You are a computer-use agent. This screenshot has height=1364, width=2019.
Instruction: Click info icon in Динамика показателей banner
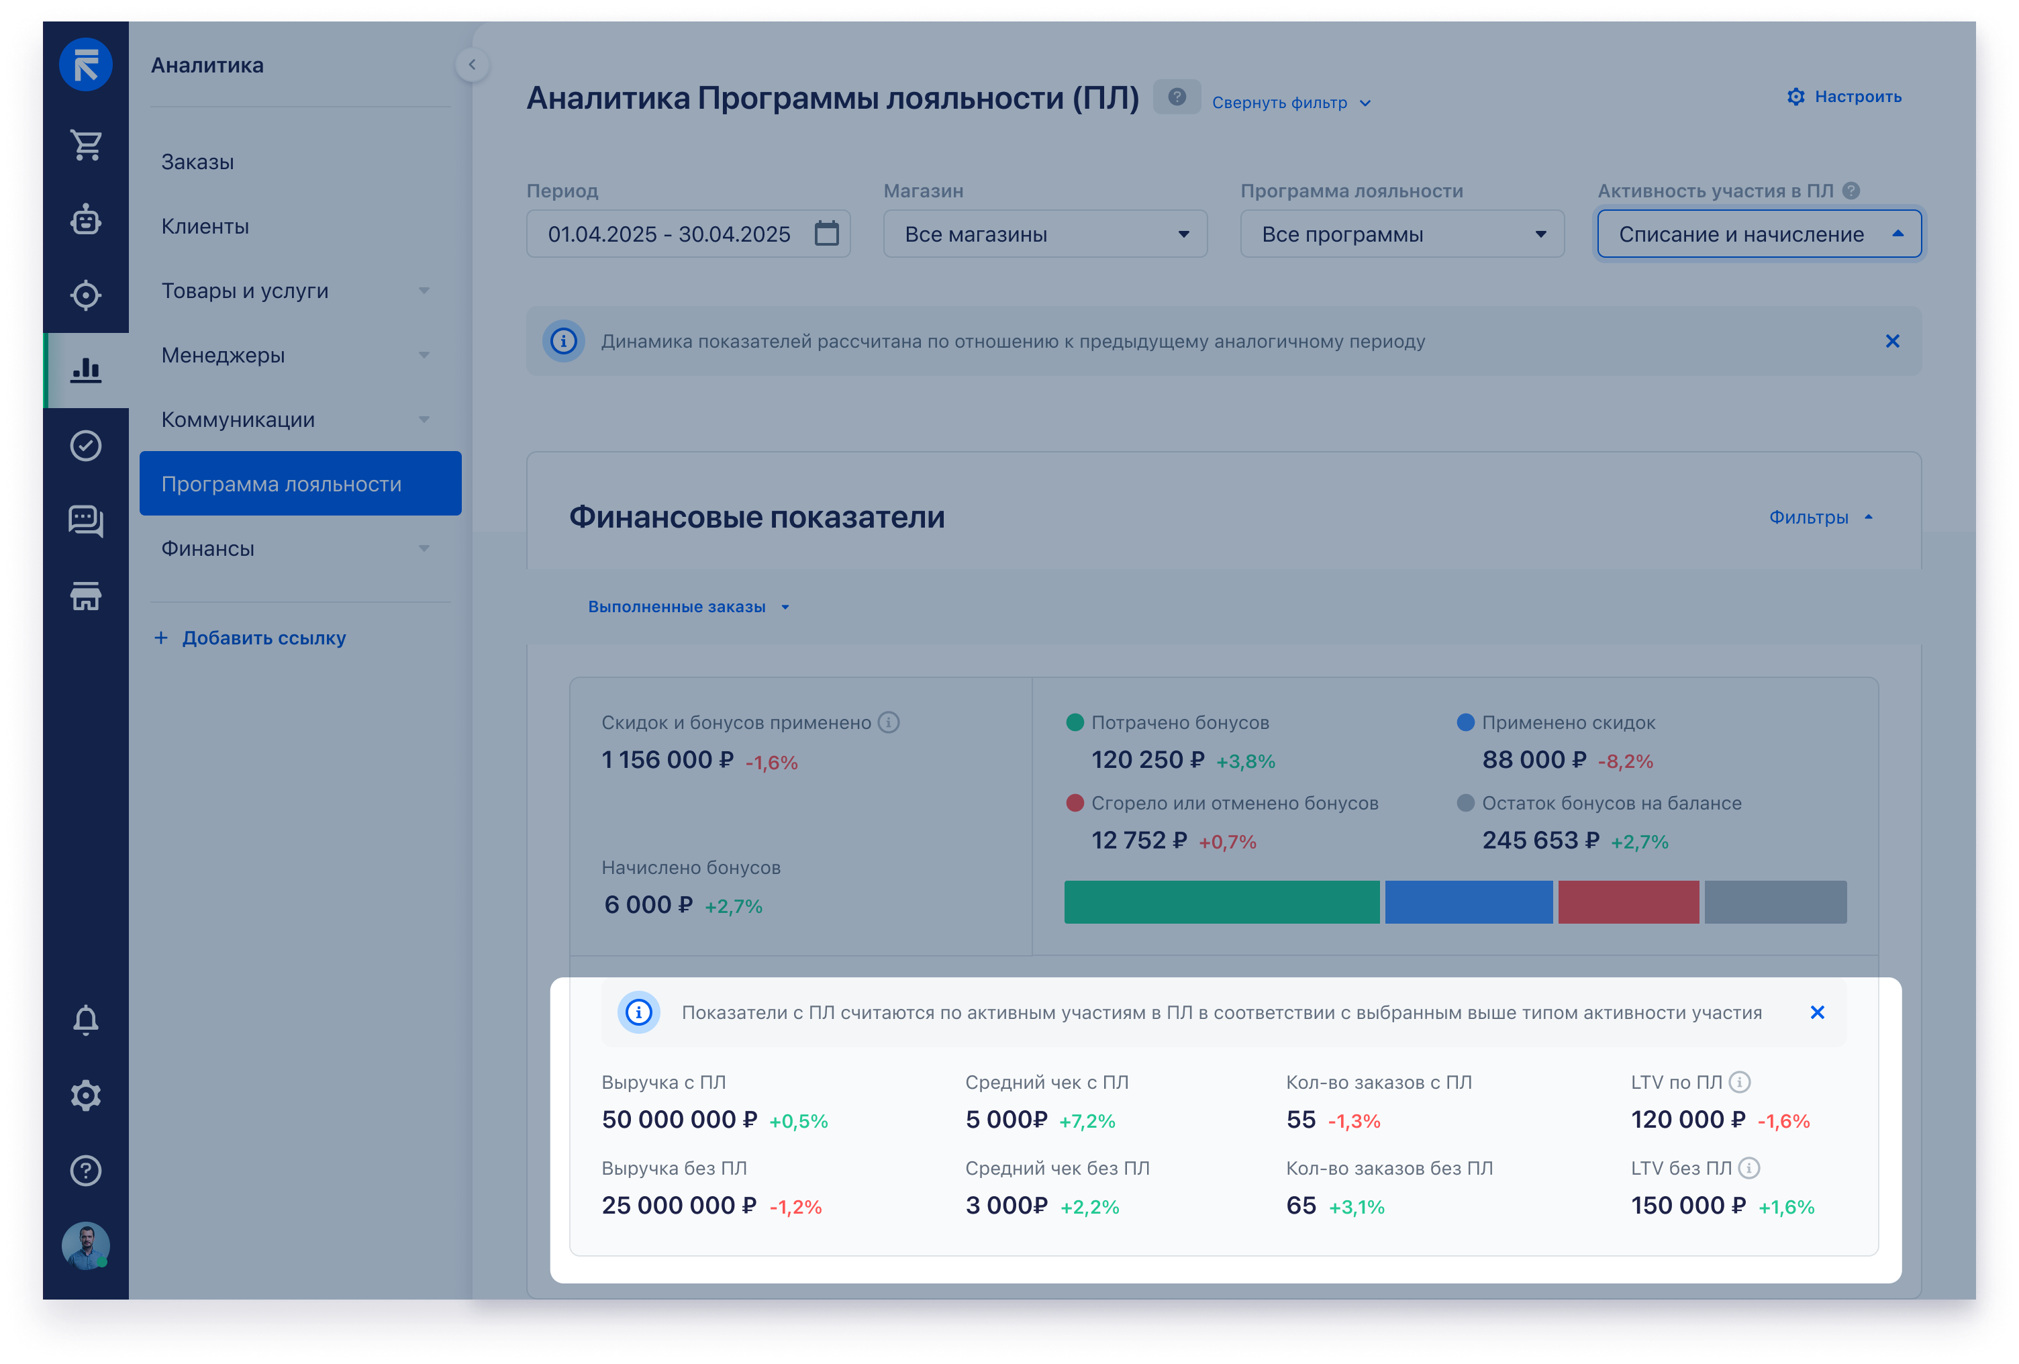[563, 340]
